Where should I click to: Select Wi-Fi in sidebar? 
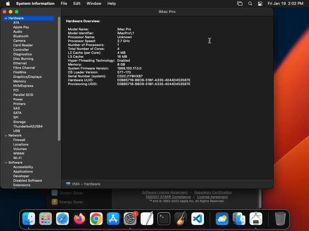point(17,158)
